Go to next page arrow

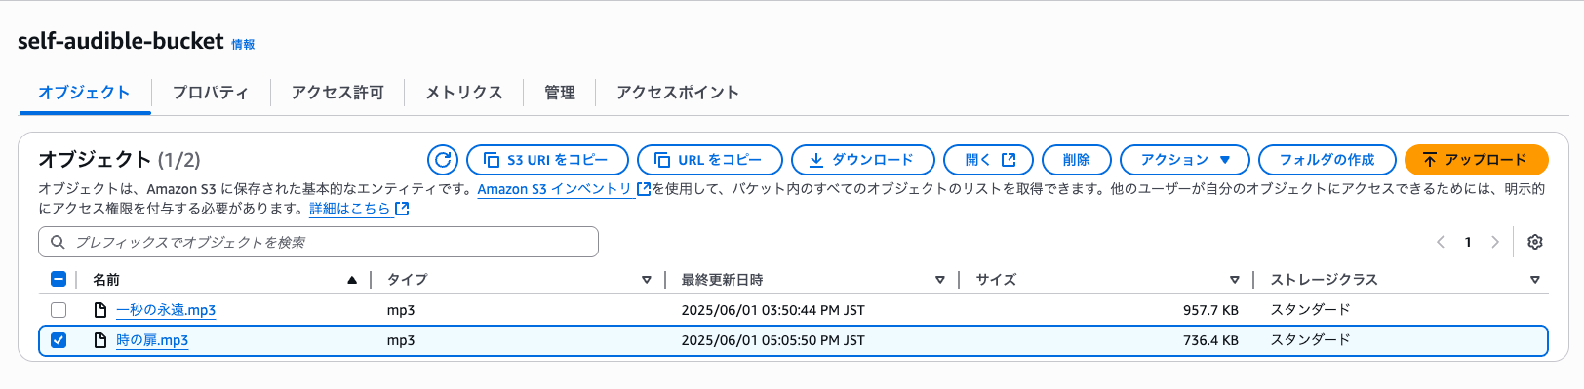1494,242
